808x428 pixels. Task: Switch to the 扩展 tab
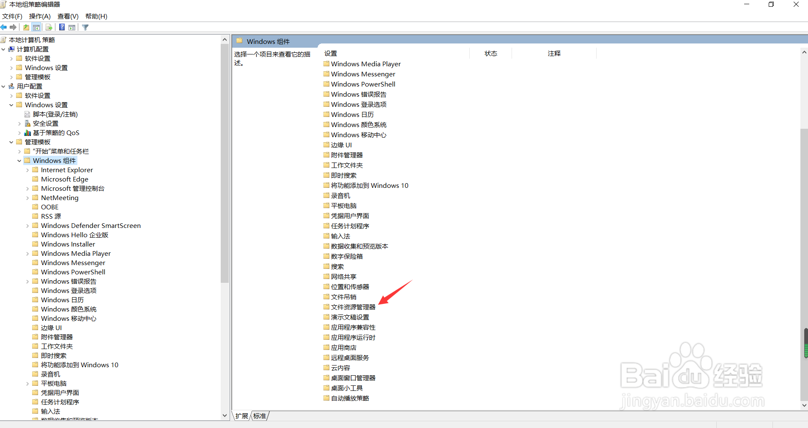coord(242,416)
